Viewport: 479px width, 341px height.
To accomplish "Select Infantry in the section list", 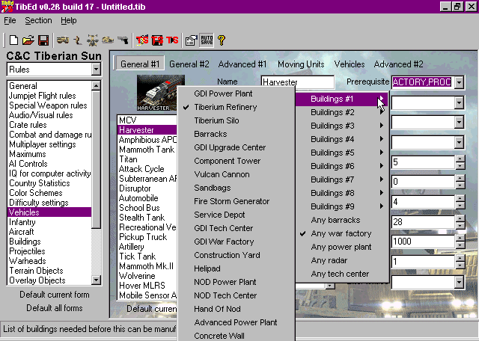I will pyautogui.click(x=49, y=222).
